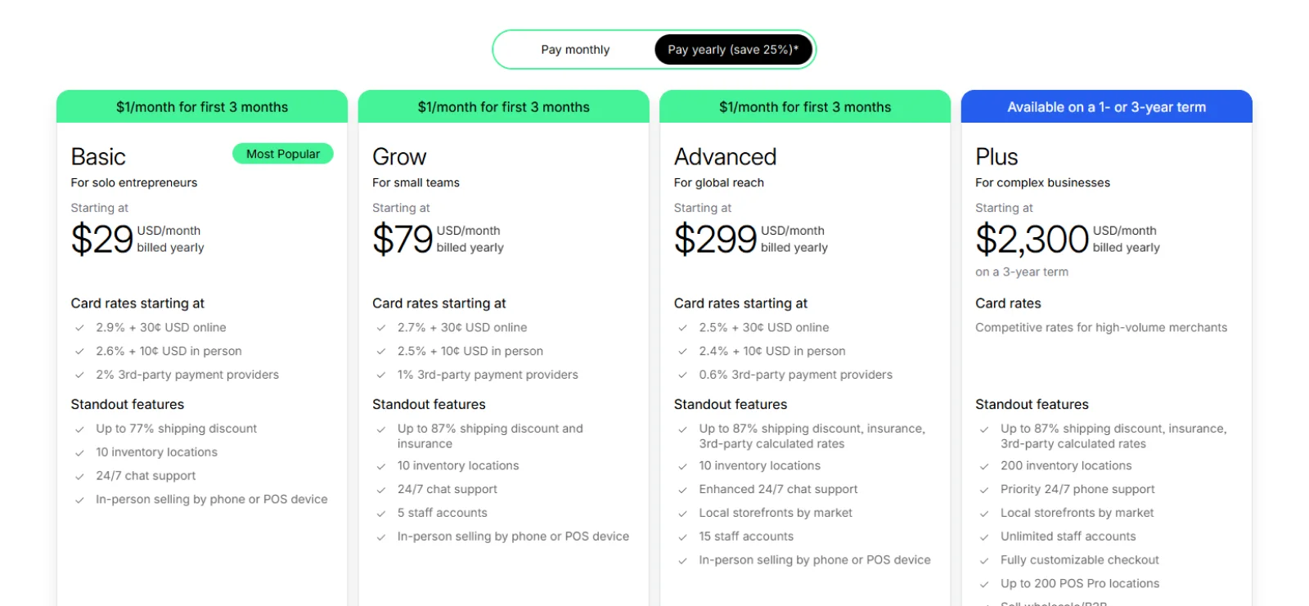Switch billing to Pay monthly
Viewport: 1309px width, 606px height.
click(x=575, y=49)
